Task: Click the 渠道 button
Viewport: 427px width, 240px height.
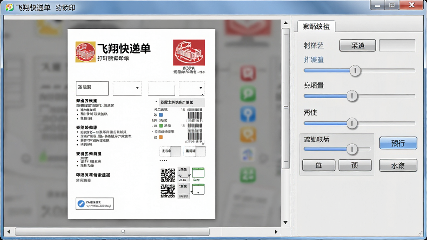Action: pyautogui.click(x=357, y=45)
